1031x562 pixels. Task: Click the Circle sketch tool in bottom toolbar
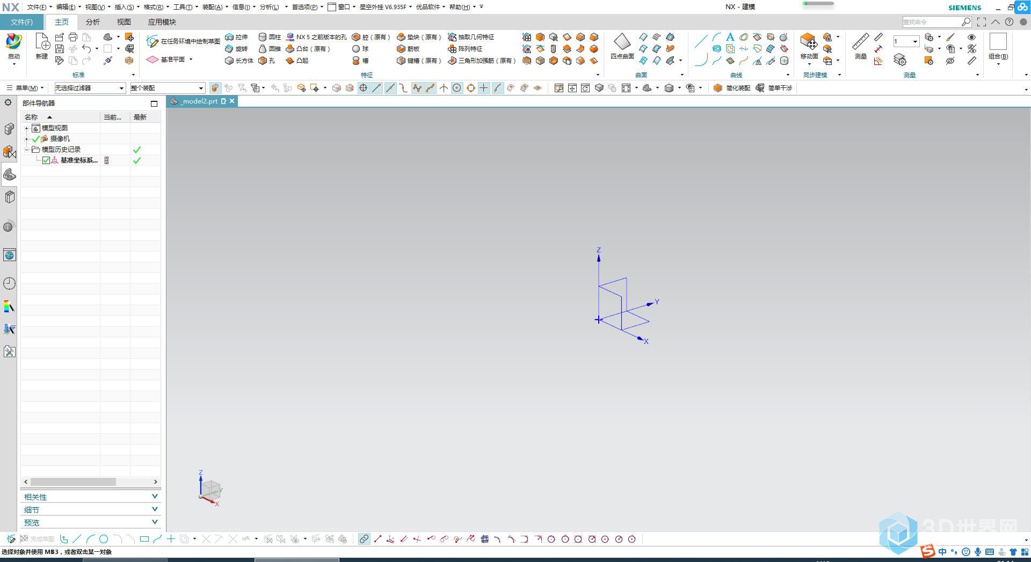pyautogui.click(x=104, y=539)
